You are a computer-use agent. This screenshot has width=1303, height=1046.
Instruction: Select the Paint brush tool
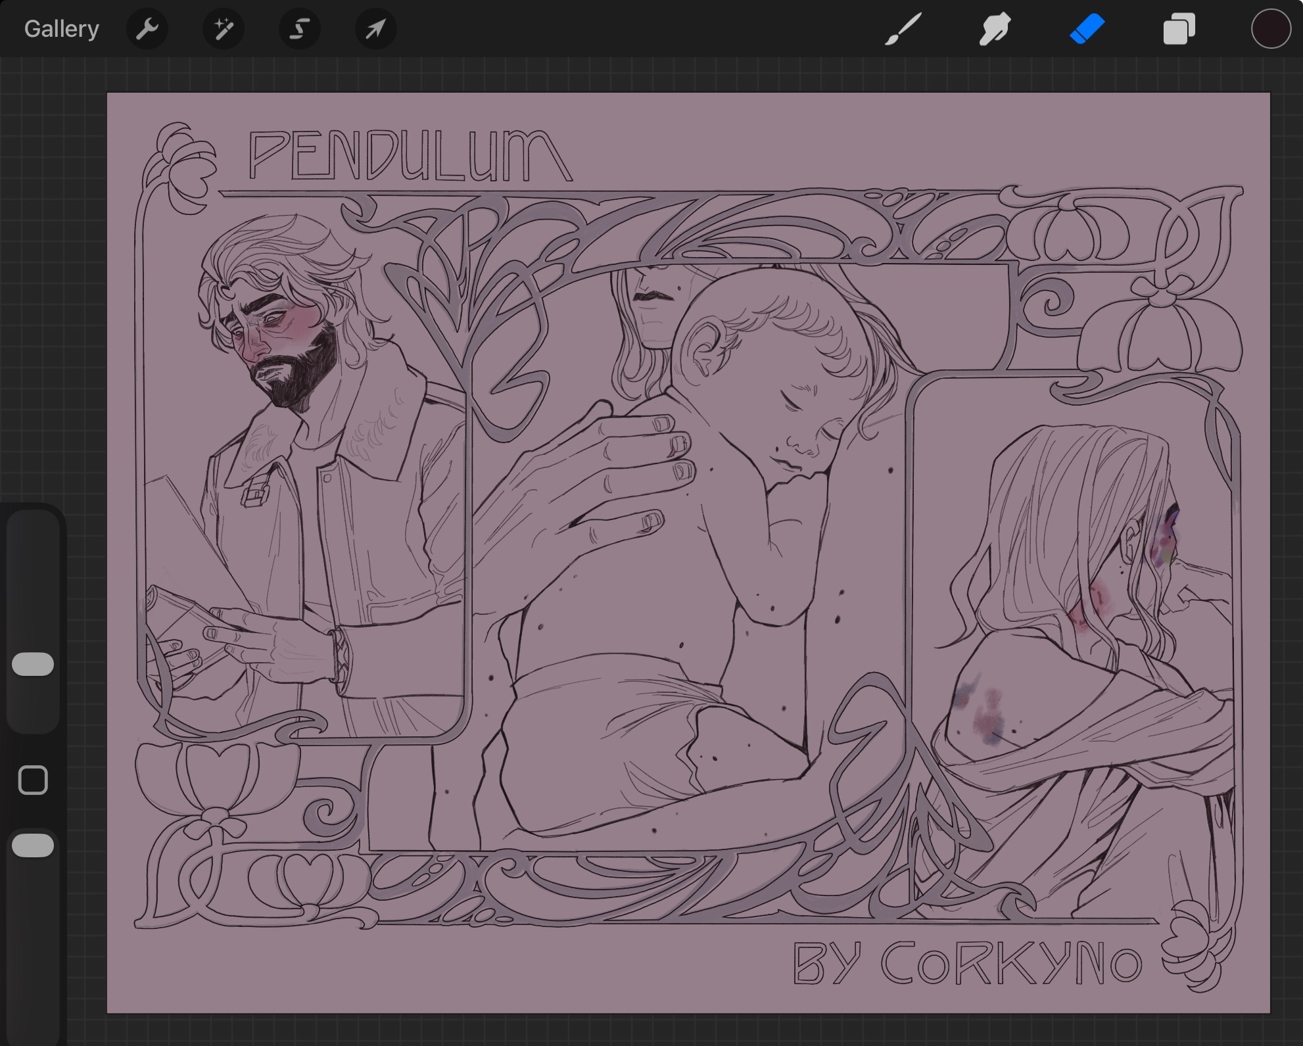point(903,29)
